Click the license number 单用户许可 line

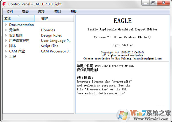pyautogui.click(x=105, y=66)
